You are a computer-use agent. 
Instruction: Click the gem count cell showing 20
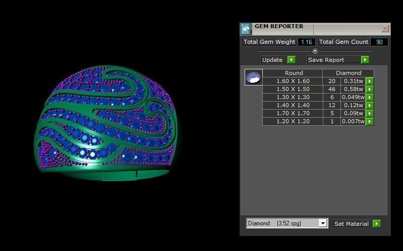[332, 81]
